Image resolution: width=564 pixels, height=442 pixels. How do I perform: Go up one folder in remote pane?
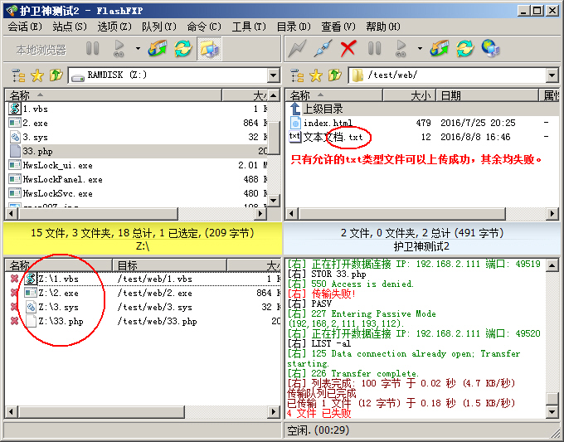tap(336, 76)
